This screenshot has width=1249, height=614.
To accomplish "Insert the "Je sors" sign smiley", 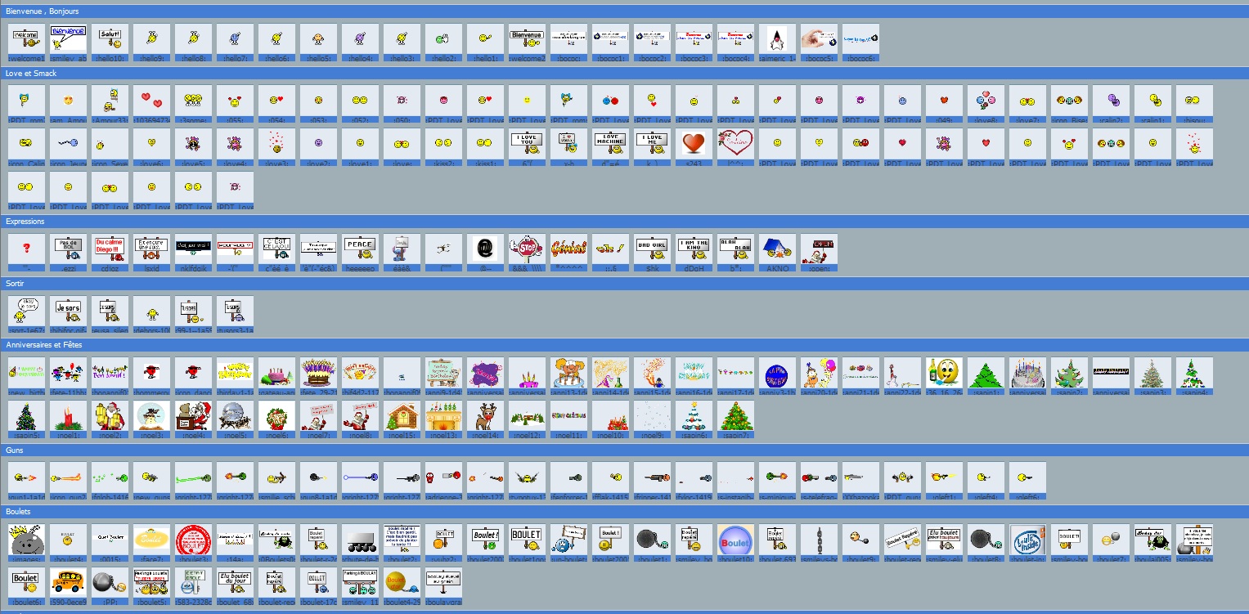I will click(69, 311).
